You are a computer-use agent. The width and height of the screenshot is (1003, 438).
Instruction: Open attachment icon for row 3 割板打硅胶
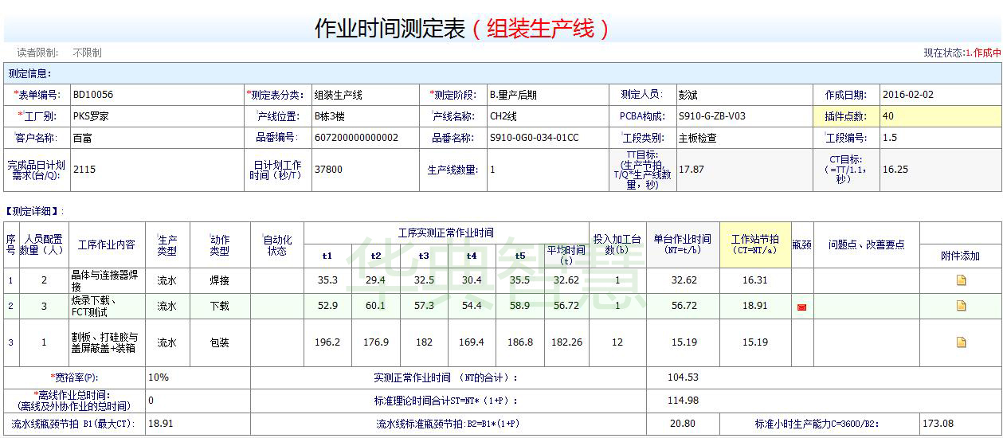click(x=961, y=342)
